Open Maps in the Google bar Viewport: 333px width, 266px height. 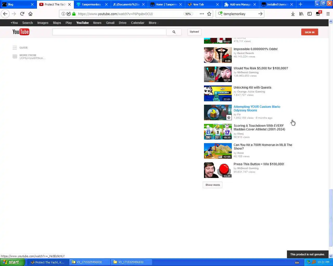click(57, 23)
